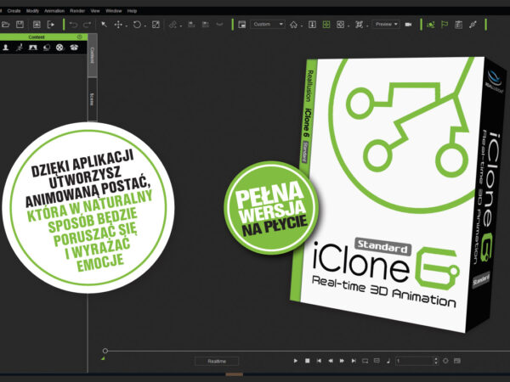
Task: Toggle the Realtime playback mode button
Action: click(x=217, y=361)
